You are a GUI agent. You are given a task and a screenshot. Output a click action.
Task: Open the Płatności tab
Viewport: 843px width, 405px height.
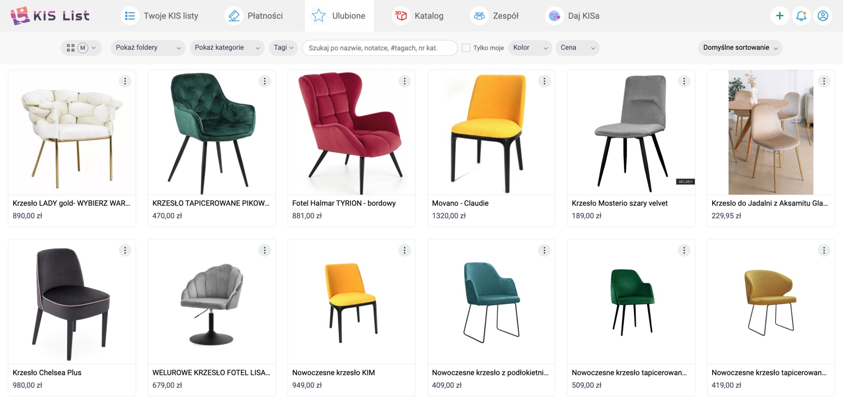(256, 16)
